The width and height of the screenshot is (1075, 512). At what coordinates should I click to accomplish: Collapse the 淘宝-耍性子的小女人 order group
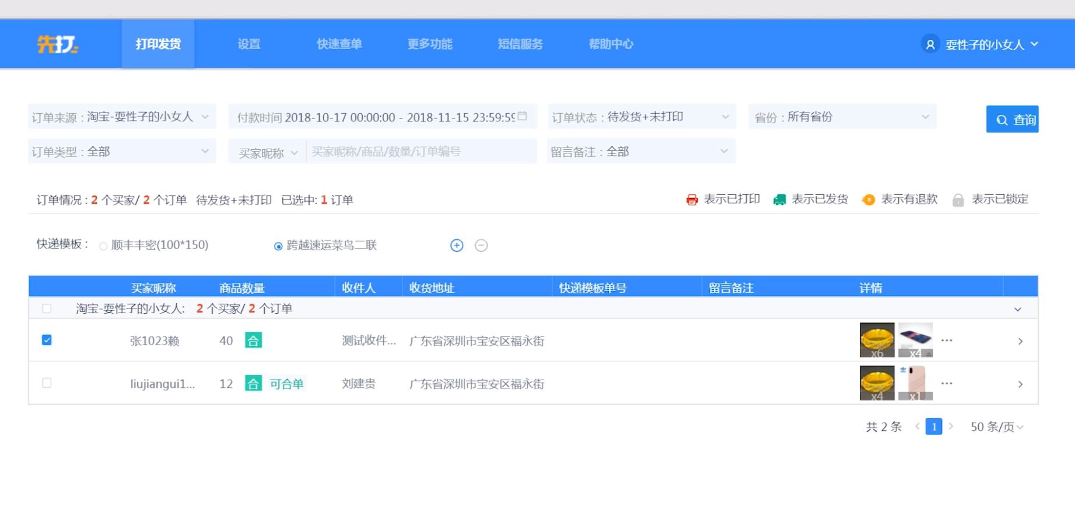point(1018,309)
